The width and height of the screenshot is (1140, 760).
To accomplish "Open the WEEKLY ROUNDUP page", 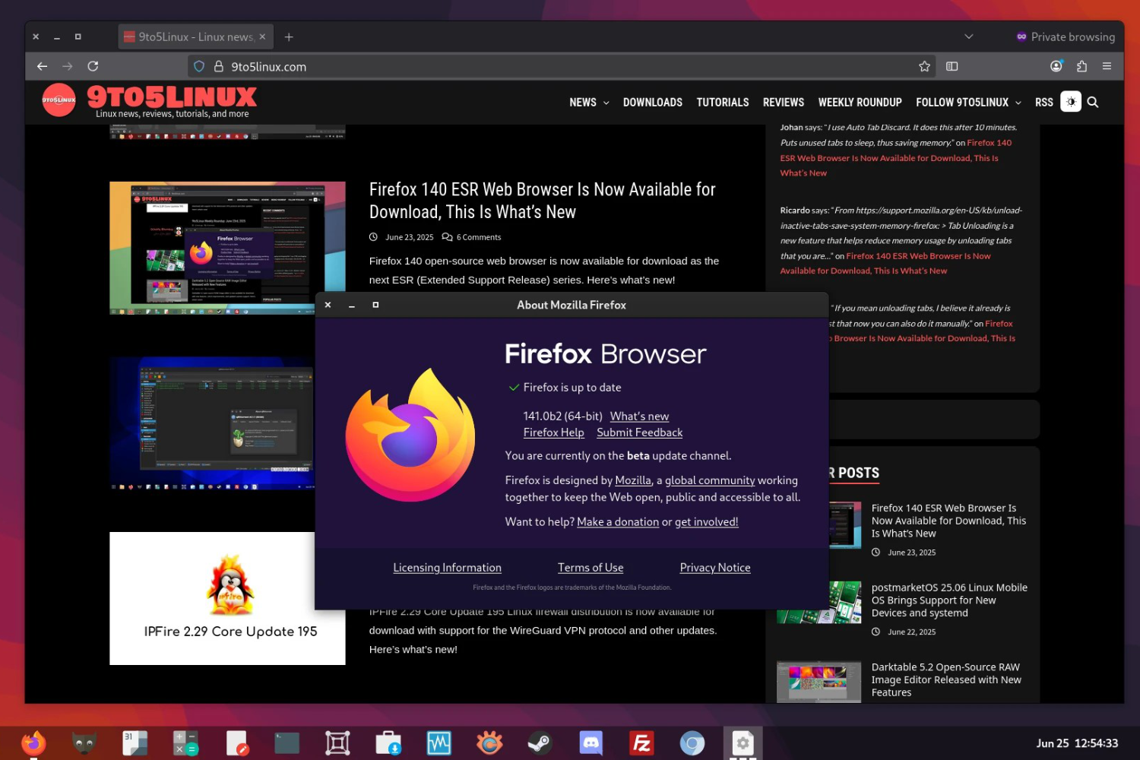I will [860, 103].
